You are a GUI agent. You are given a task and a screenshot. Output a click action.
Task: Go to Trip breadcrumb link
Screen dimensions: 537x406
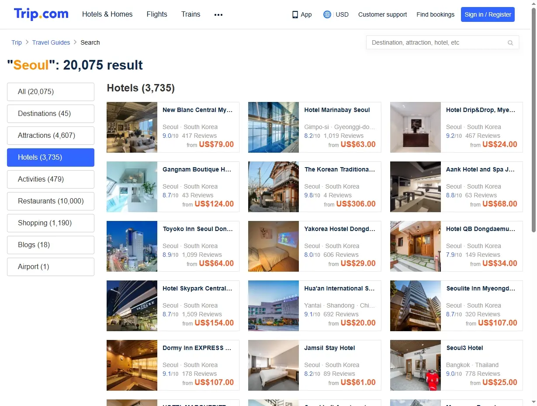click(x=17, y=42)
